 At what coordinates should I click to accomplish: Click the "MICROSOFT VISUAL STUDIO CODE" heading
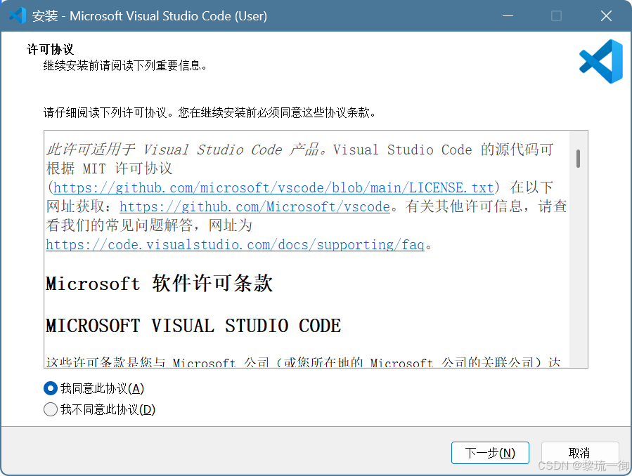pyautogui.click(x=193, y=326)
